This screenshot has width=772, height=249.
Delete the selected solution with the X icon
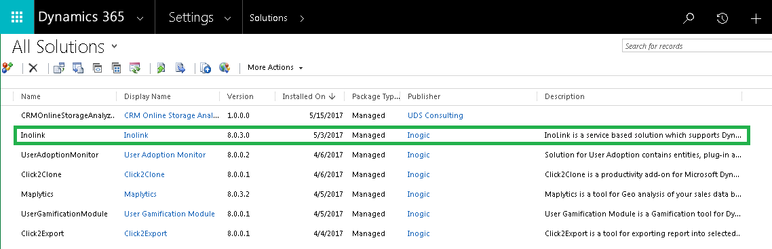pos(33,68)
